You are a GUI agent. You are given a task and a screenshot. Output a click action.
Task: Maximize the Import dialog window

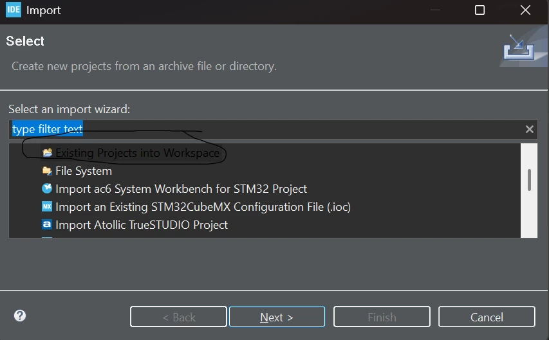479,10
